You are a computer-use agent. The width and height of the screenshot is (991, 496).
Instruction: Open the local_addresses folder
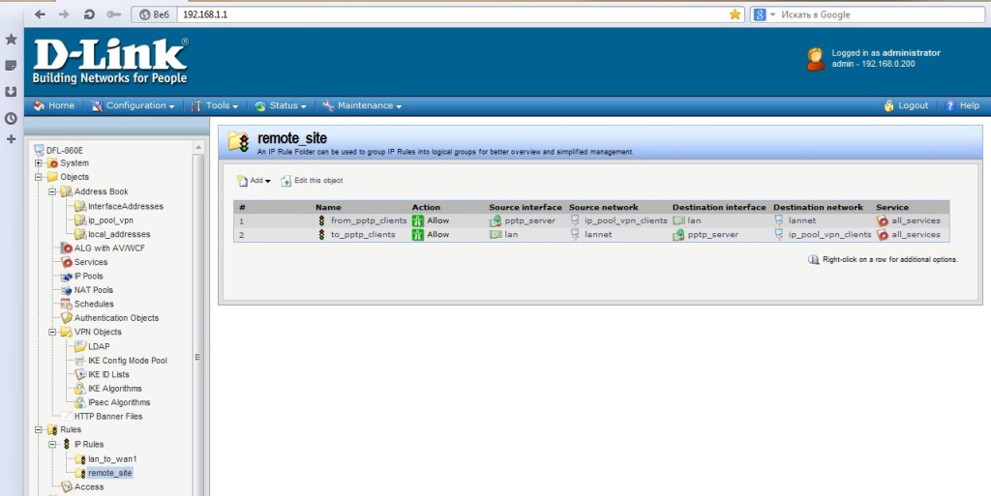119,234
